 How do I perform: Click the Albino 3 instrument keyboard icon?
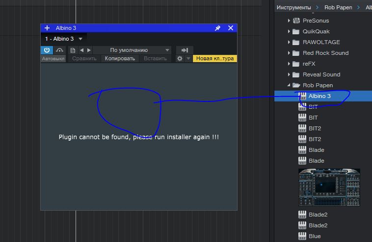(302, 96)
